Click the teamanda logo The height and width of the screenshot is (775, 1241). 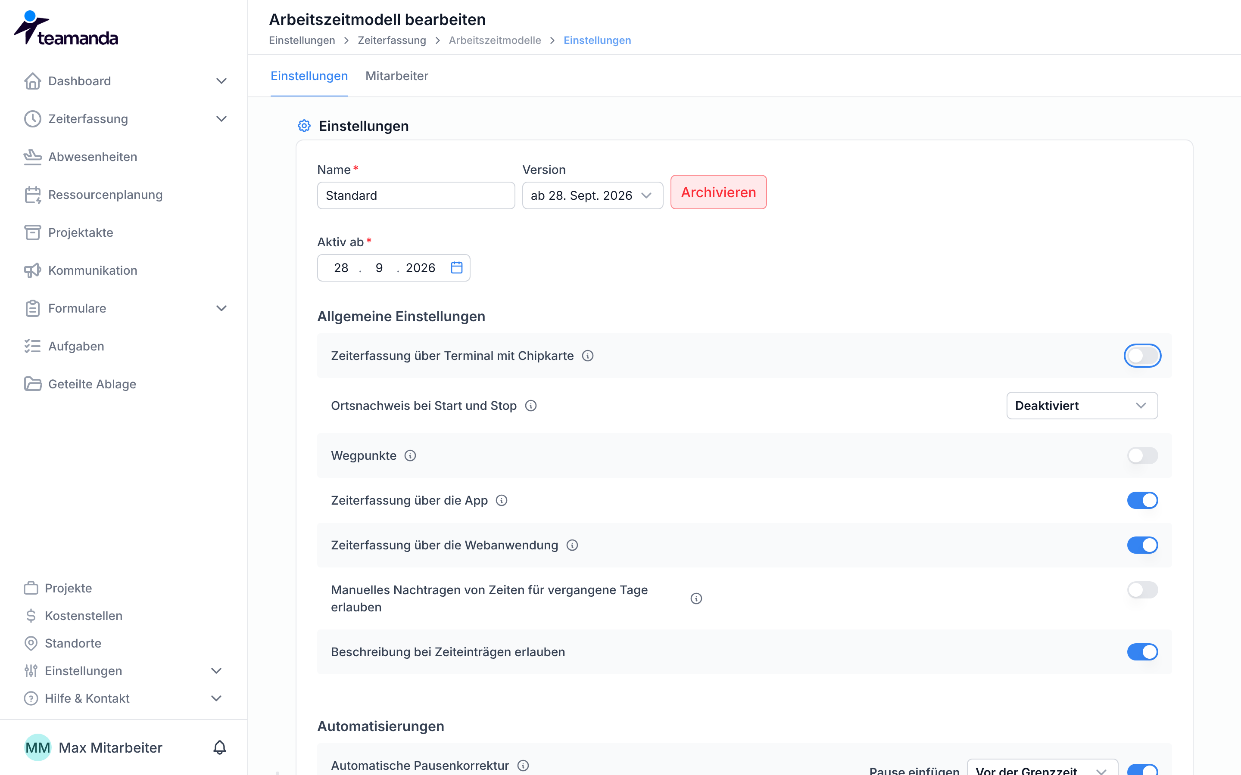pos(65,28)
